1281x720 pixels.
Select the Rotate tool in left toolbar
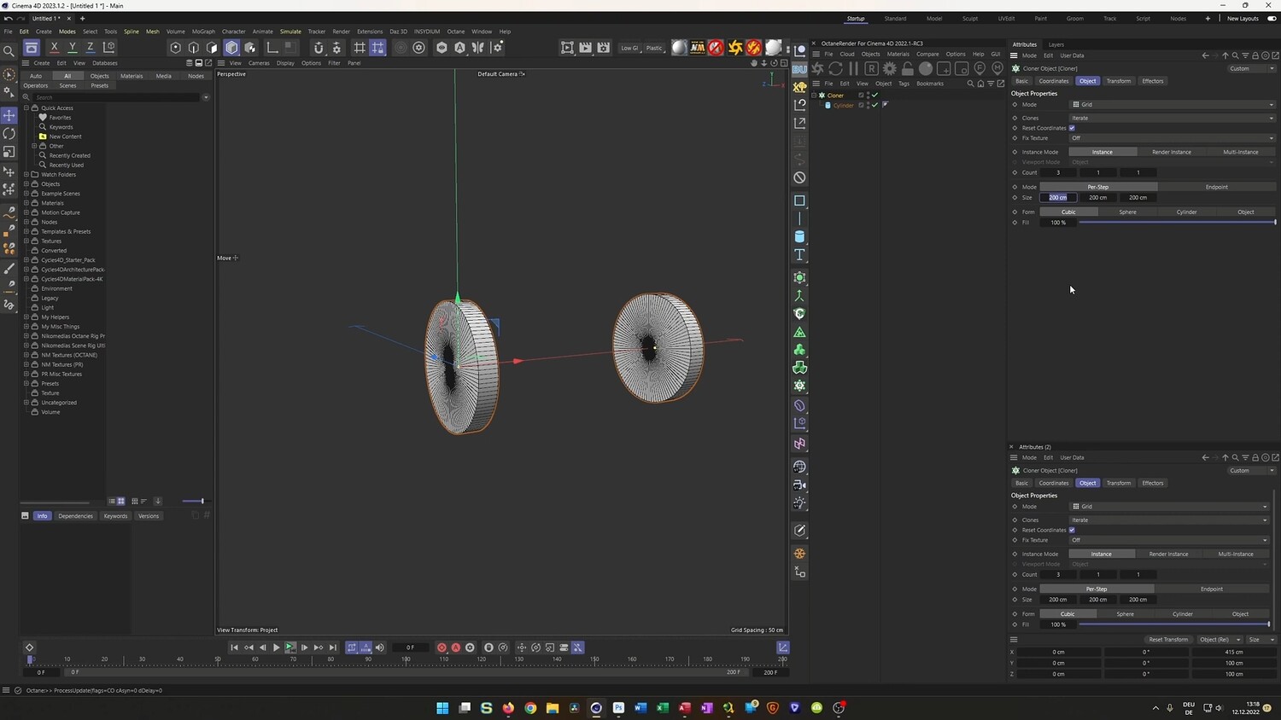point(9,134)
